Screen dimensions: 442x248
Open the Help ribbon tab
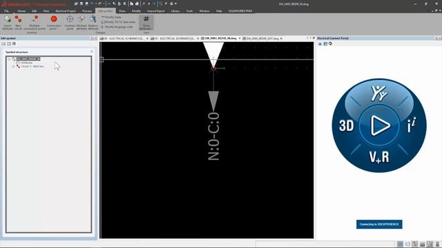point(219,11)
